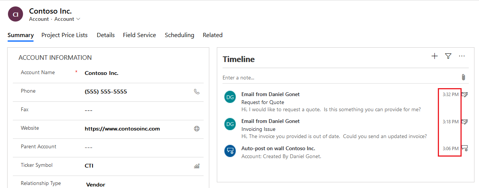Image resolution: width=479 pixels, height=188 pixels.
Task: Expand the Account form selector chevron
Action: 78,19
